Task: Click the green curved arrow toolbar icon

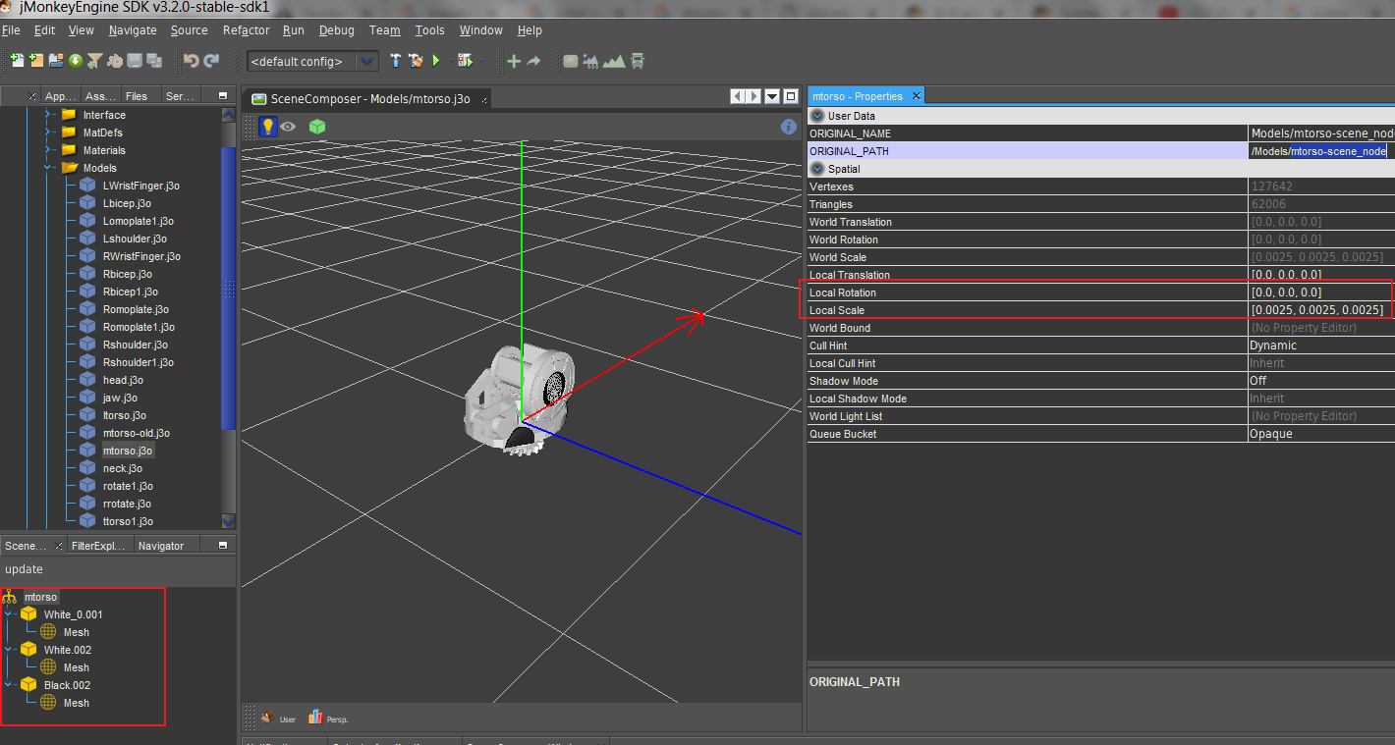Action: click(533, 61)
